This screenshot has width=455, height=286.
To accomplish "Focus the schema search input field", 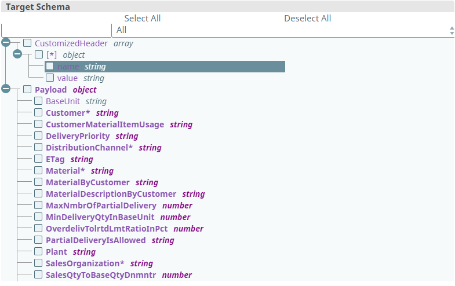I will pyautogui.click(x=56, y=30).
